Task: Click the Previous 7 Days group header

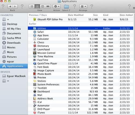Action: click(38, 15)
